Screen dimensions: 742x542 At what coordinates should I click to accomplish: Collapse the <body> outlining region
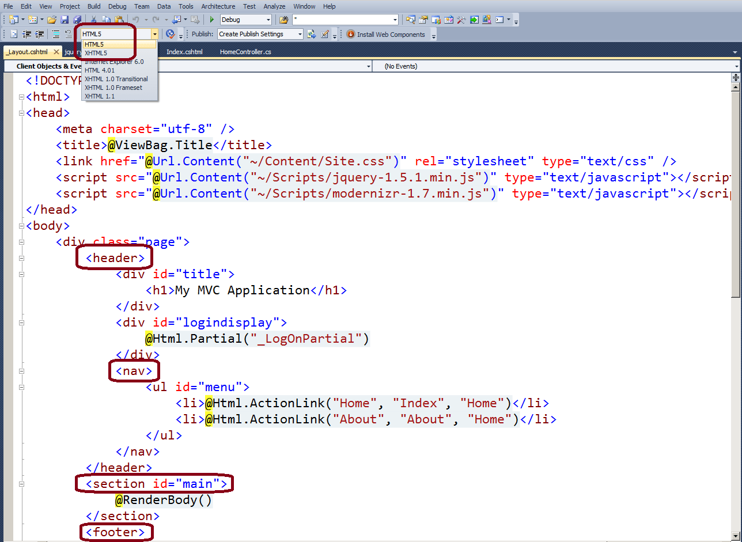pos(21,226)
